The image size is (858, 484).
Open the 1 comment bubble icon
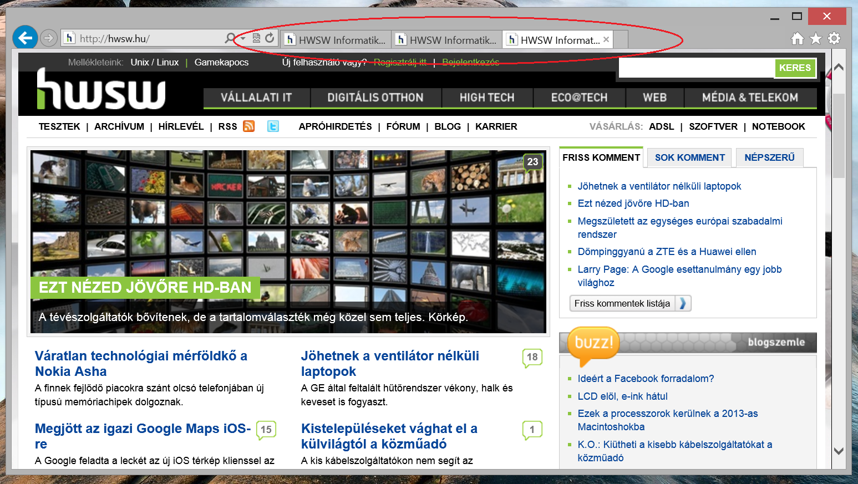[532, 430]
